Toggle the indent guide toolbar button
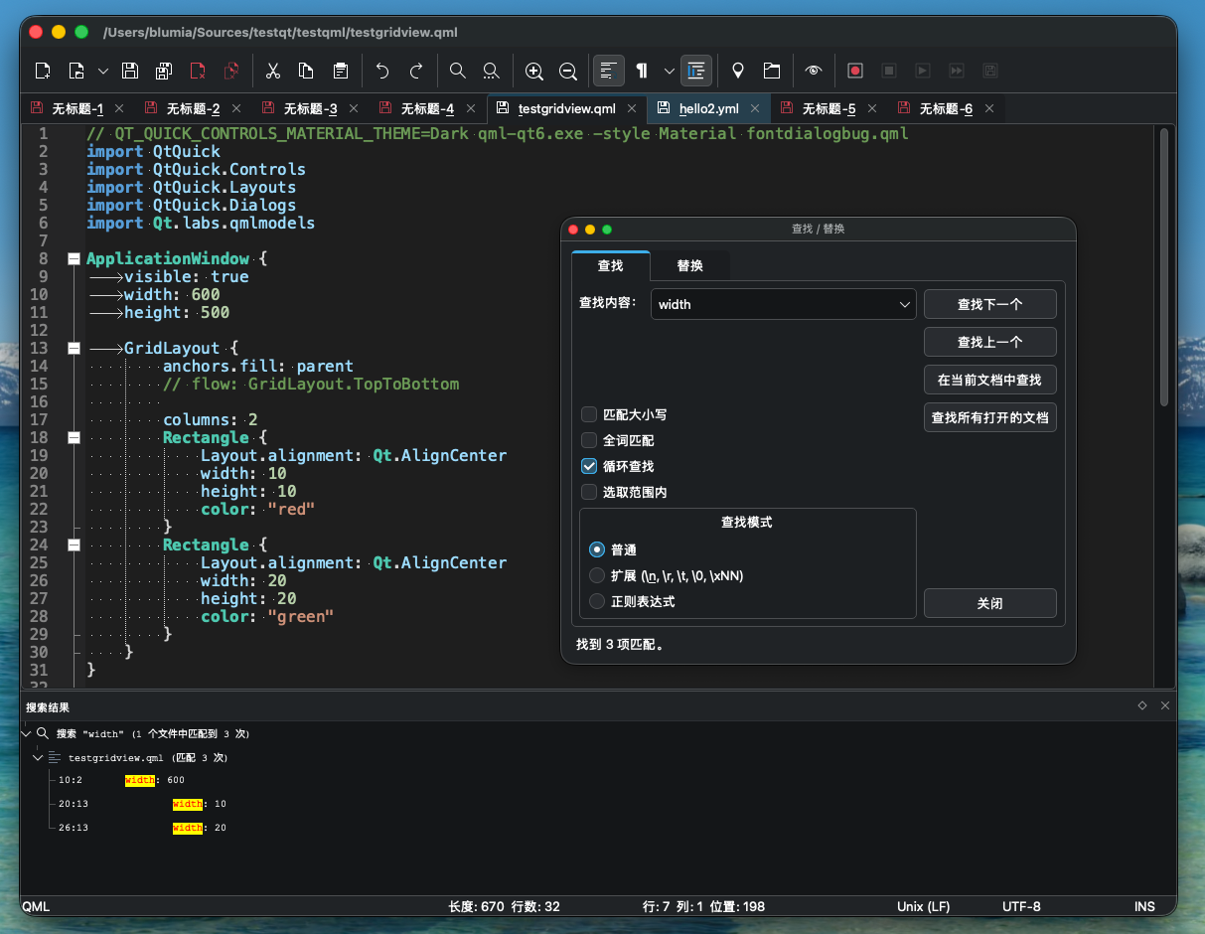Viewport: 1205px width, 934px height. [696, 71]
